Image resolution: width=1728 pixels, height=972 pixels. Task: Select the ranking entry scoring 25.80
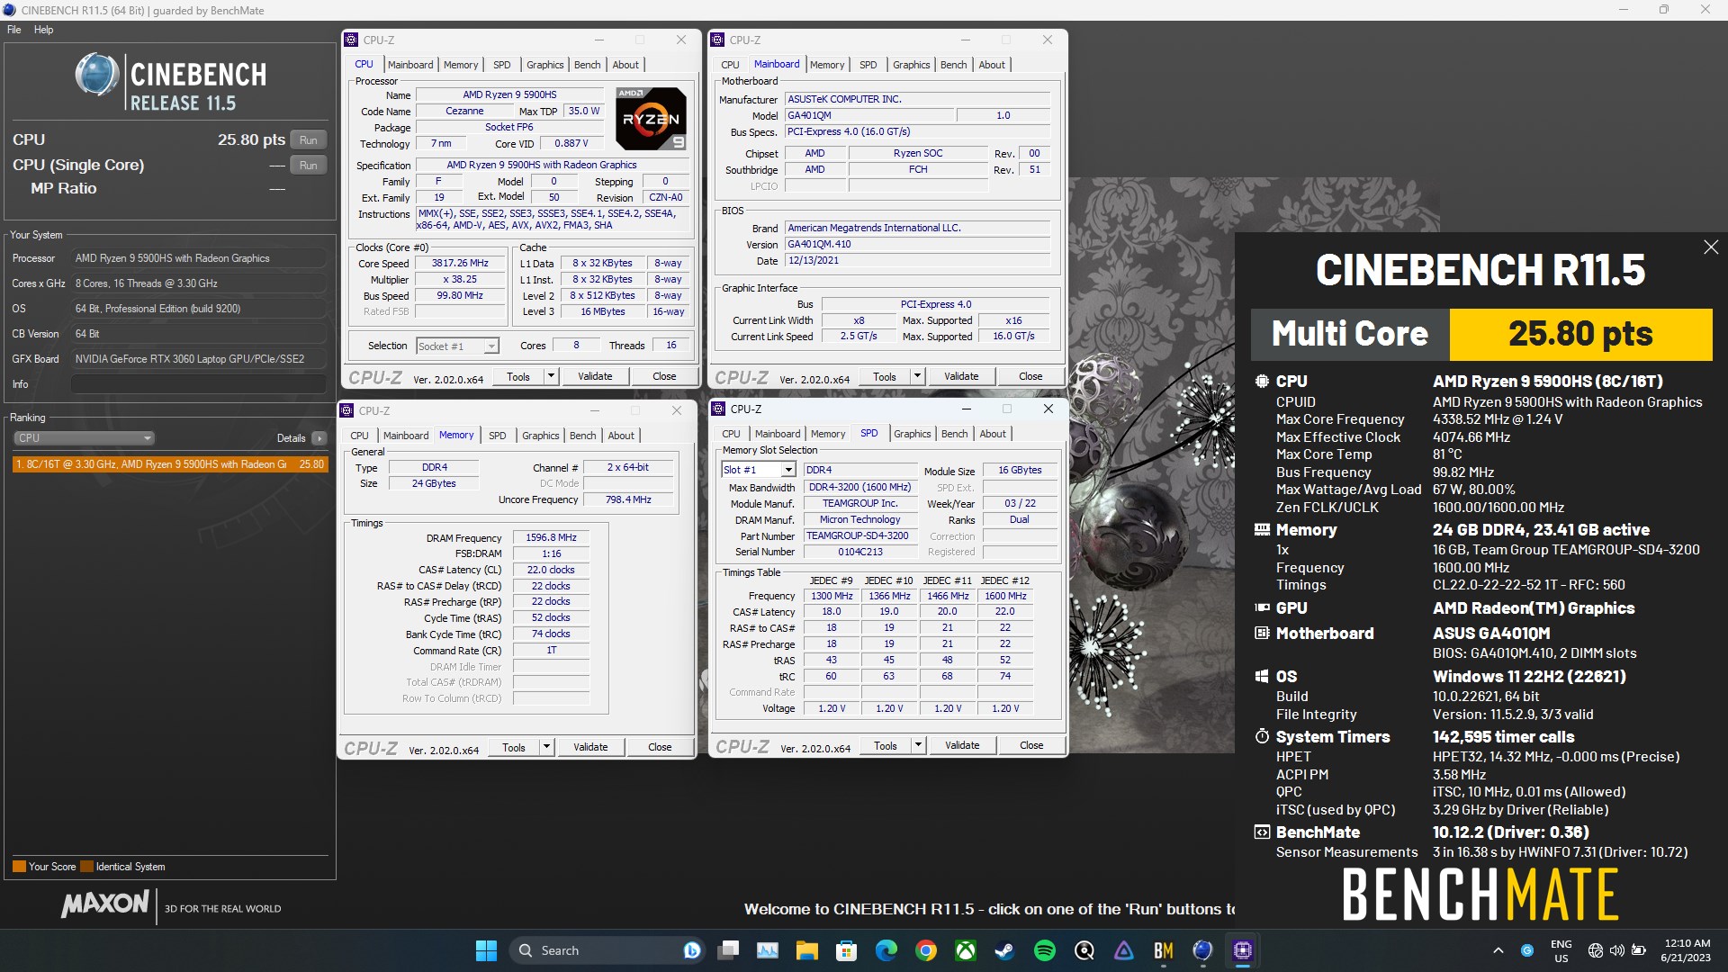coord(170,464)
